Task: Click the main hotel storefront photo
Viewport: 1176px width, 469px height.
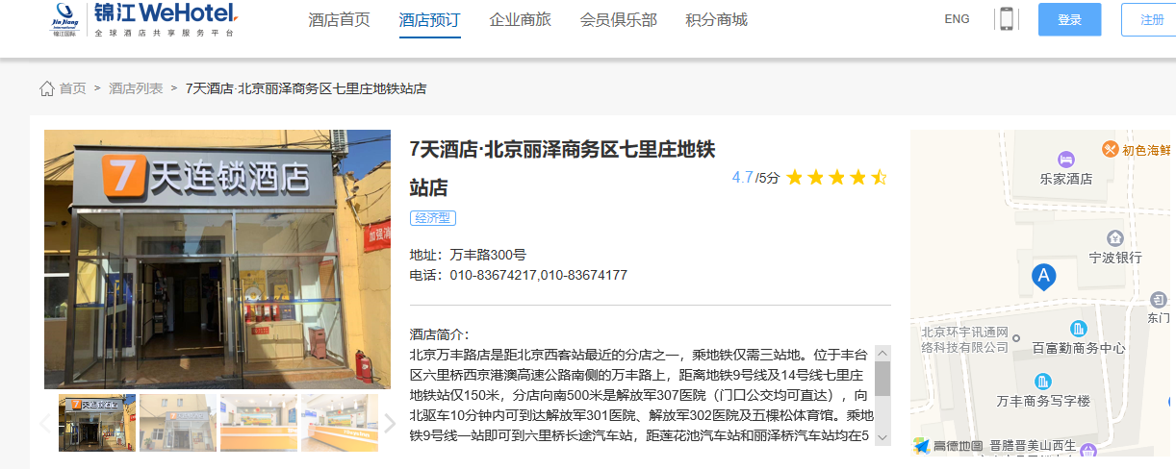Action: click(x=217, y=259)
